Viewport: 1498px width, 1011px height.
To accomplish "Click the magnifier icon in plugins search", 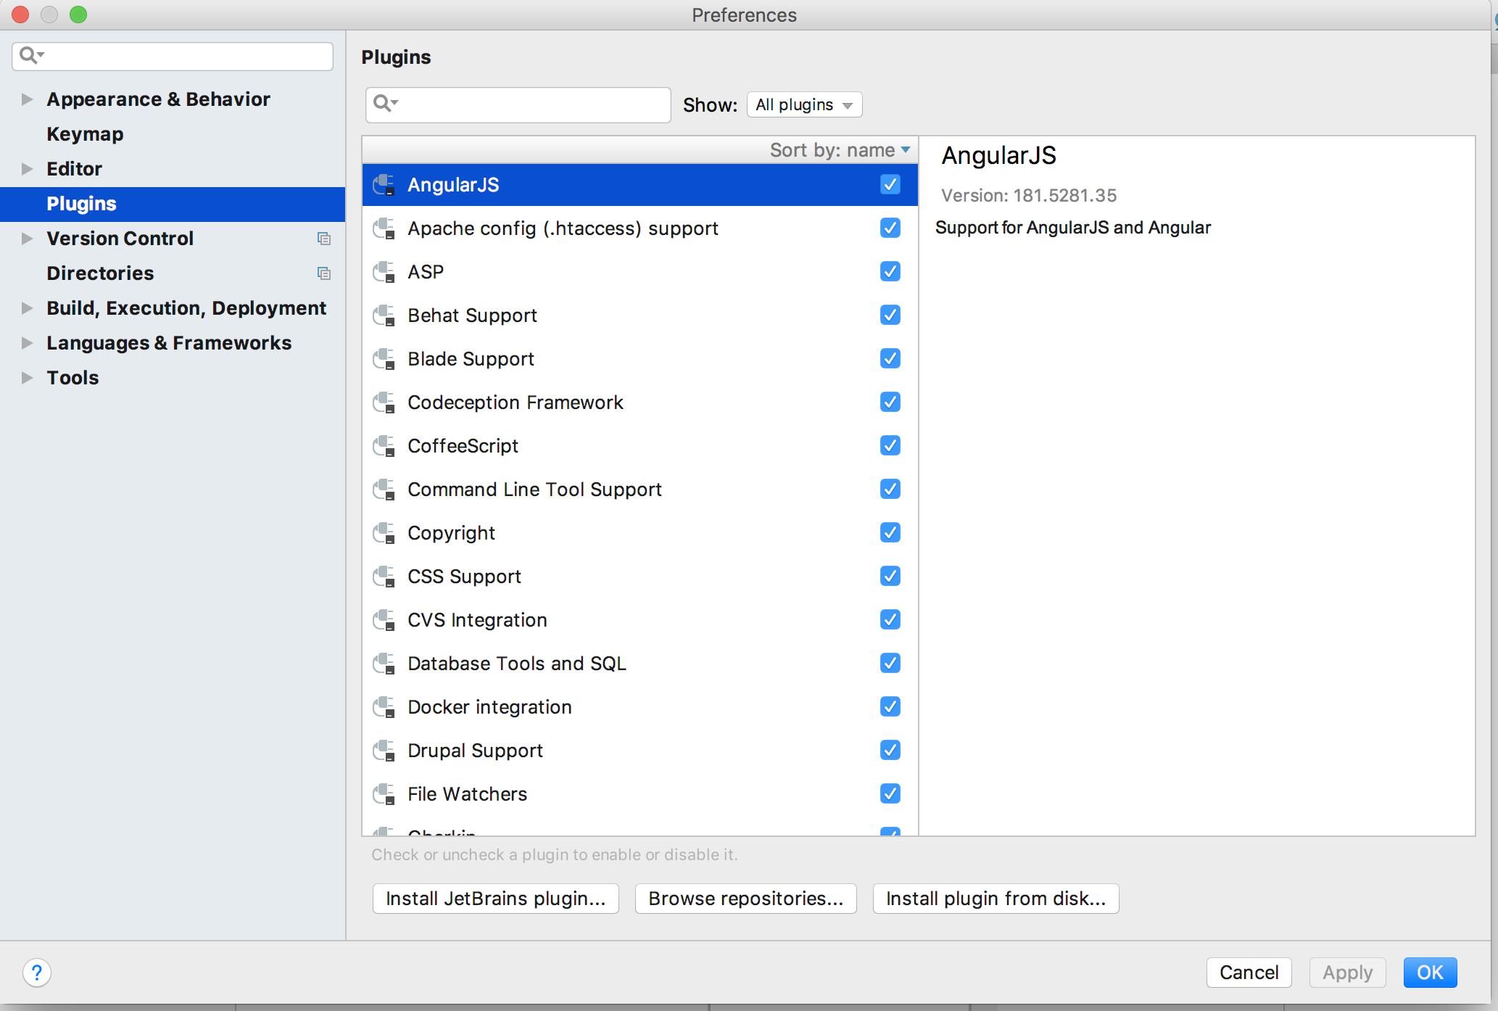I will 385,104.
